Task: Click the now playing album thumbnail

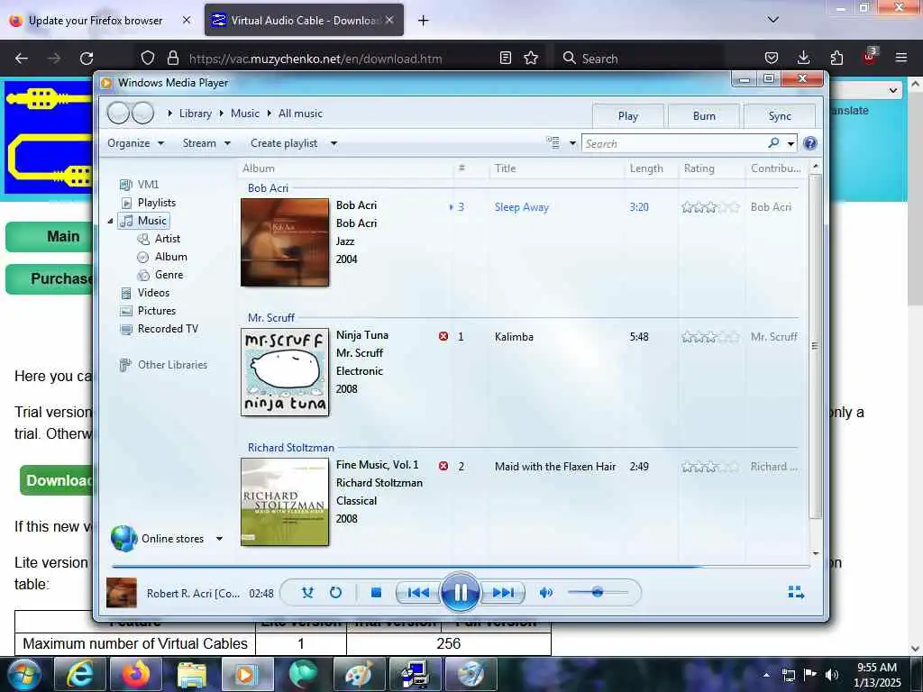Action: [x=122, y=593]
